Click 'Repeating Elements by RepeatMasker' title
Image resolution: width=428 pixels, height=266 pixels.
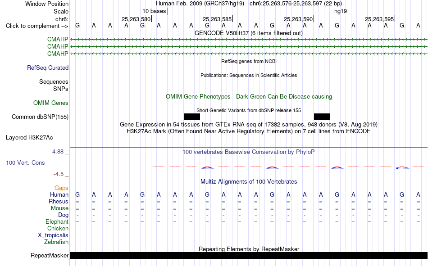[x=249, y=249]
